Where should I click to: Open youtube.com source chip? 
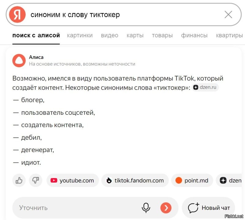73,180
